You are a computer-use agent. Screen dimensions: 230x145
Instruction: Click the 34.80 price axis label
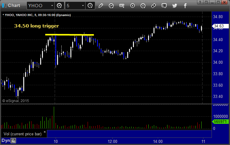pos(218,17)
